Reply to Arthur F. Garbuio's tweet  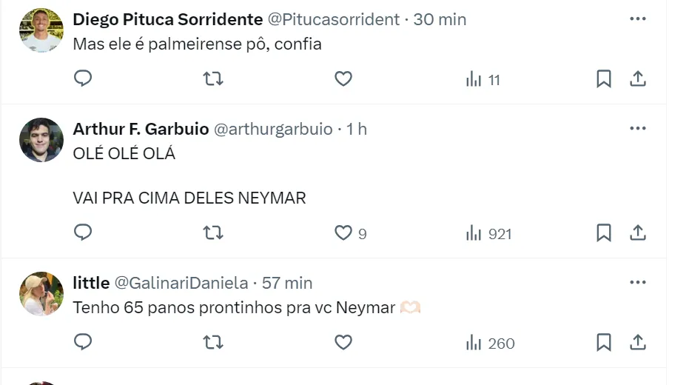pyautogui.click(x=83, y=233)
